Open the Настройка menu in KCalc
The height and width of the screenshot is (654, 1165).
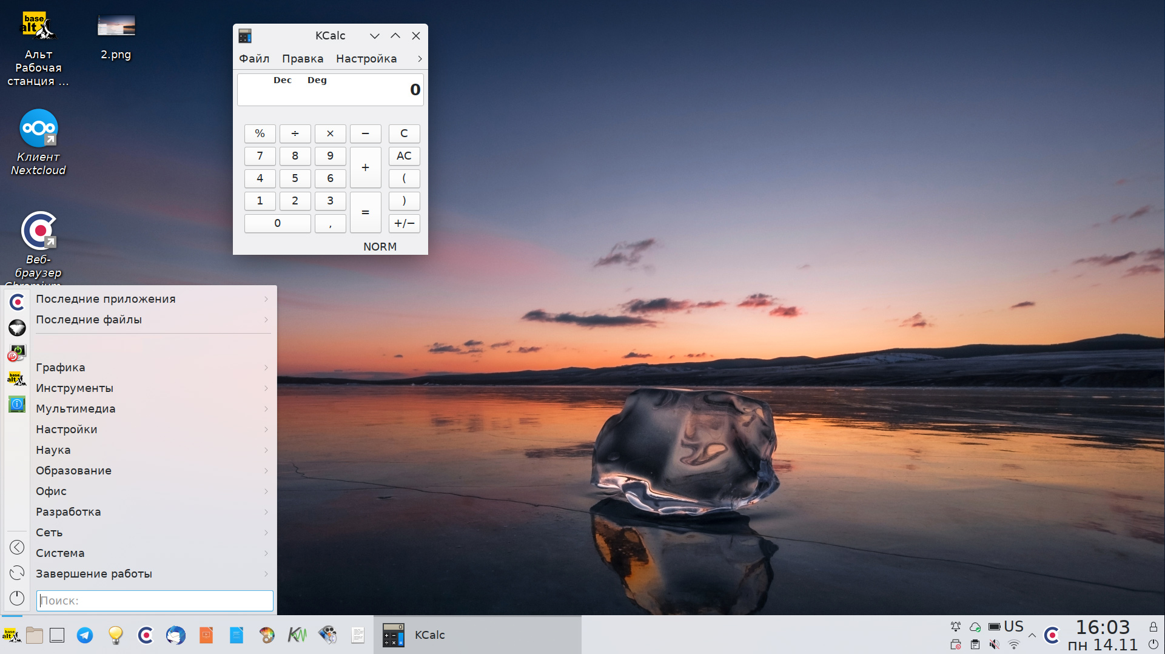coord(366,59)
